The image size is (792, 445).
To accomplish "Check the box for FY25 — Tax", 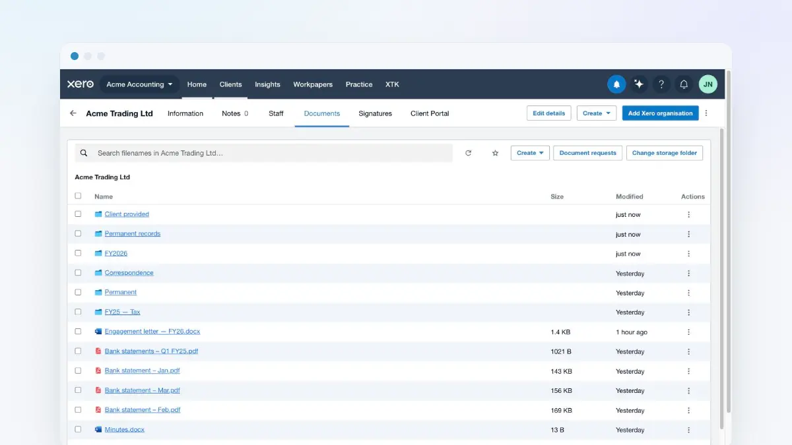I will click(78, 312).
